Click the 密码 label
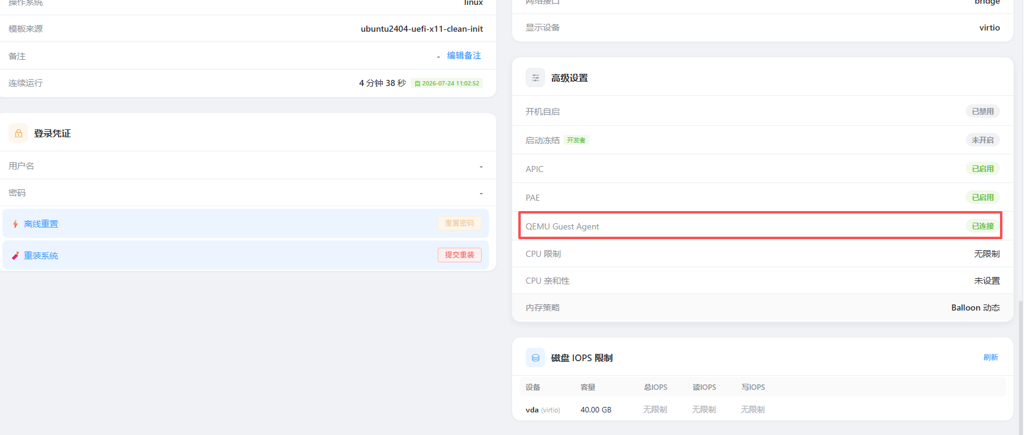 tap(17, 193)
